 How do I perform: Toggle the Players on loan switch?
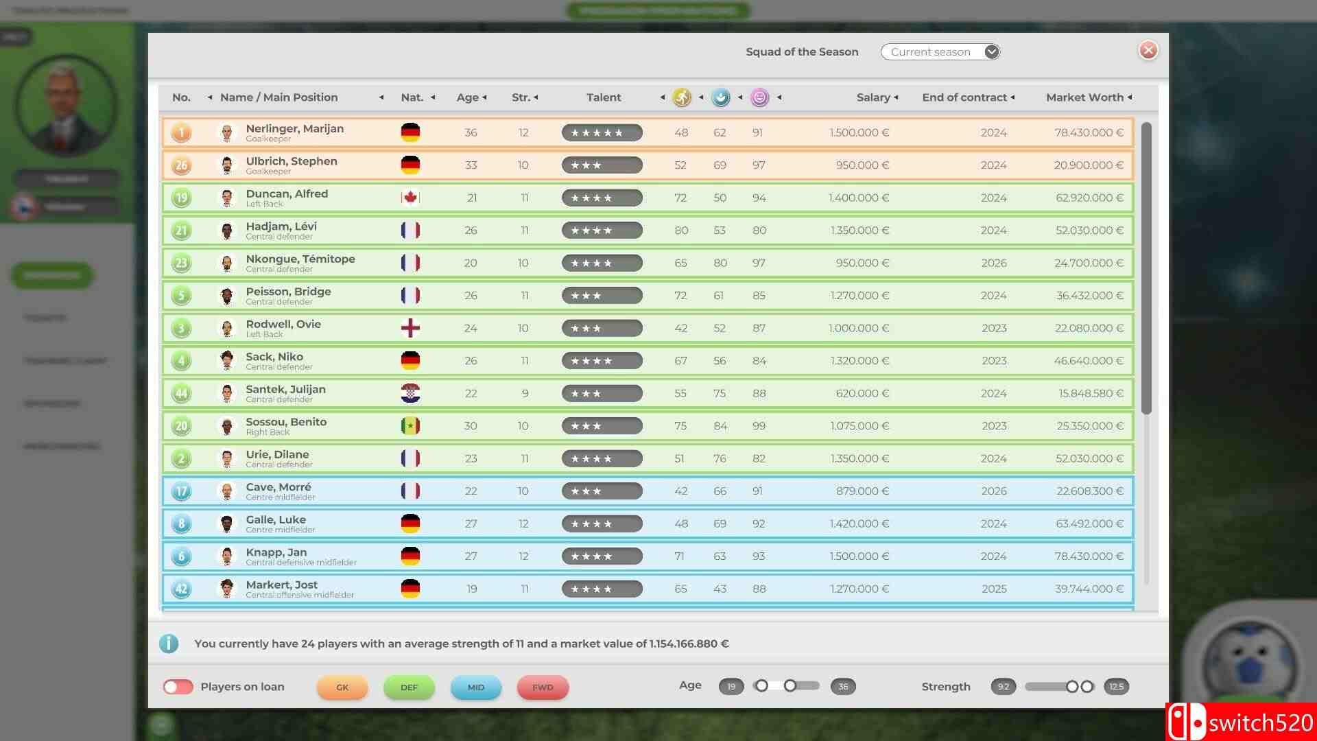(178, 687)
